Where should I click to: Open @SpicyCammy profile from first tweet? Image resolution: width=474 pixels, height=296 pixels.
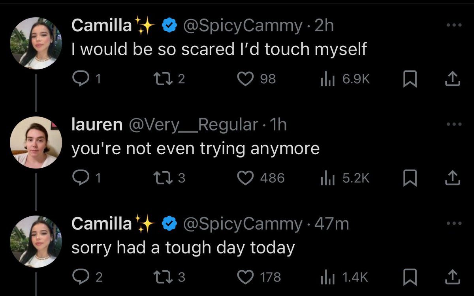[242, 26]
